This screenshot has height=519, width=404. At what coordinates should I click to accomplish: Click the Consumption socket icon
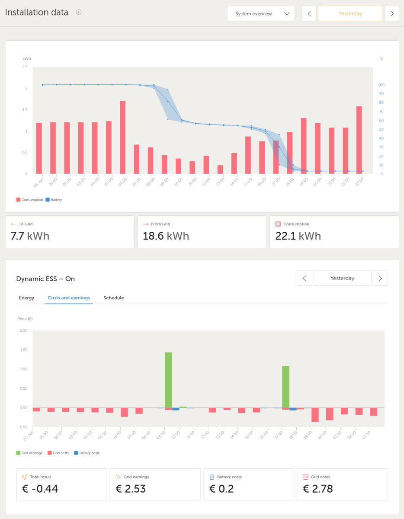coord(278,224)
